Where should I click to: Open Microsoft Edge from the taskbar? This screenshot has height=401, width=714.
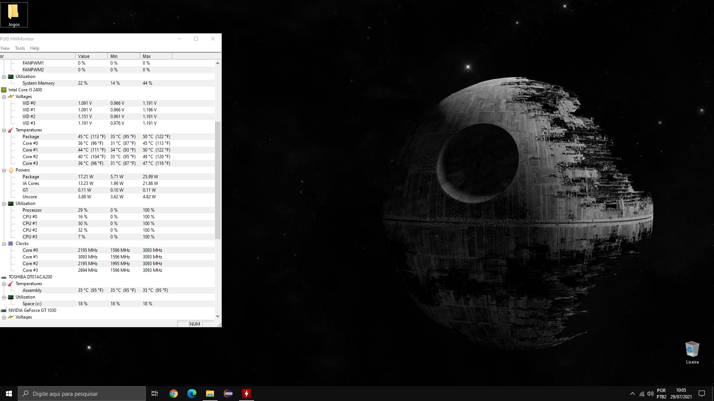coord(192,394)
